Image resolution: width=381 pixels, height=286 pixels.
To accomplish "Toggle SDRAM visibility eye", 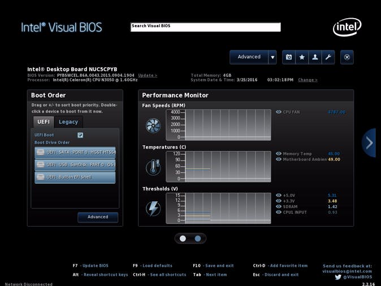I will tap(279, 206).
